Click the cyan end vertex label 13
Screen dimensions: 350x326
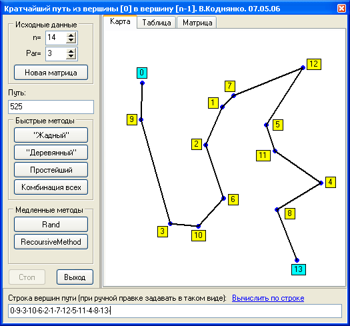(x=299, y=269)
